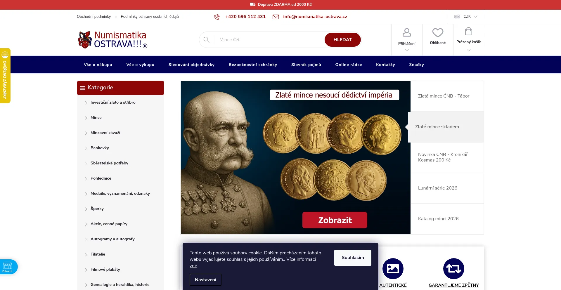
Task: Open the Přihlášení user account icon
Action: click(x=407, y=32)
